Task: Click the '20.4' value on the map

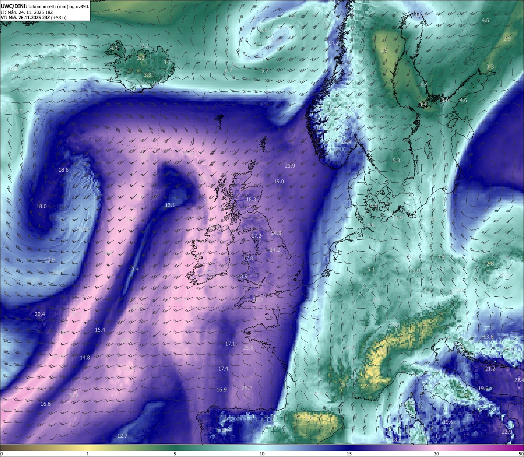Action: (x=40, y=314)
